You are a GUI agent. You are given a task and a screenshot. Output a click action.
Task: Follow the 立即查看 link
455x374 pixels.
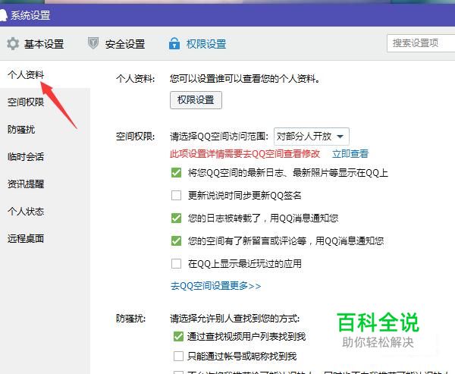350,153
